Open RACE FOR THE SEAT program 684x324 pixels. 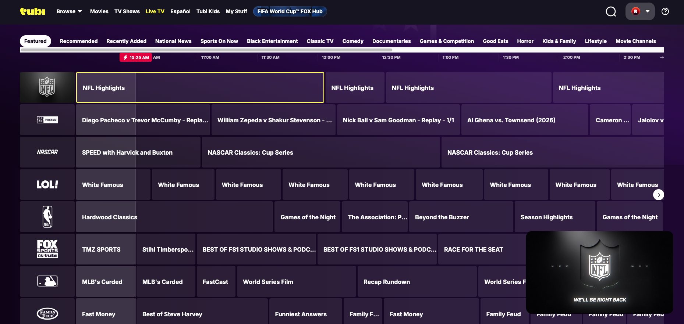[482, 249]
